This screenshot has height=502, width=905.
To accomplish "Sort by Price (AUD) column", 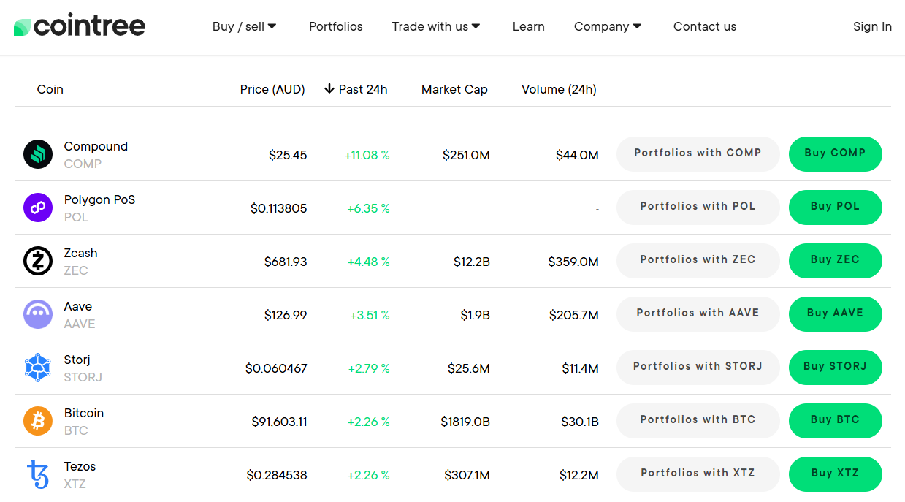I will [x=272, y=89].
